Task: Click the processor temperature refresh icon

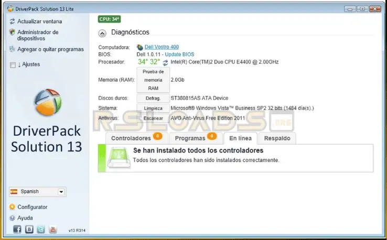Action: coord(165,62)
